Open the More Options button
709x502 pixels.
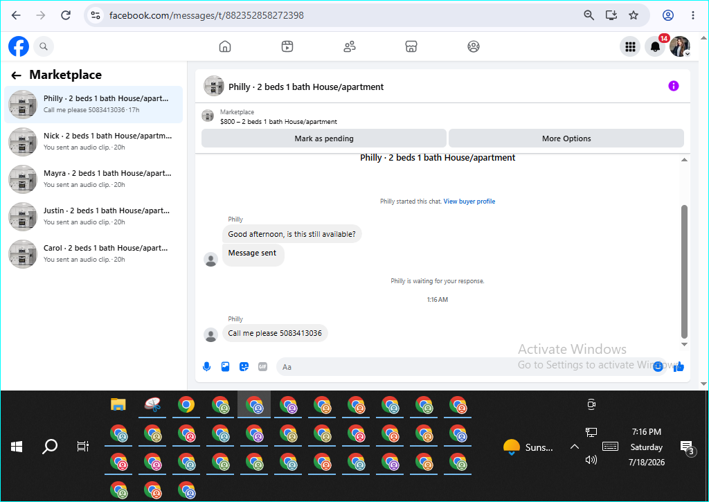(x=566, y=138)
